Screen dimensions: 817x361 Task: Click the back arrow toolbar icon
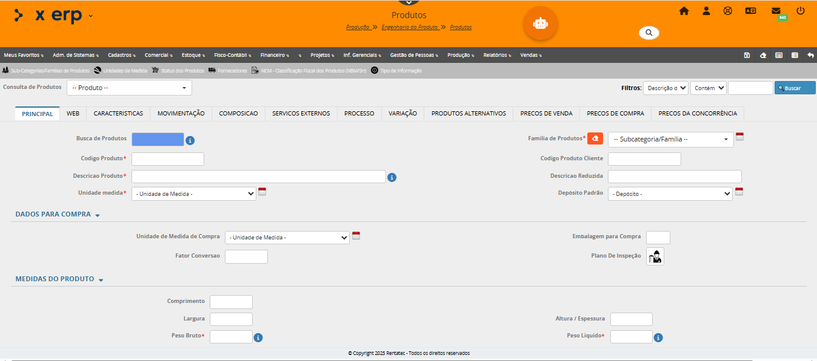click(x=810, y=55)
